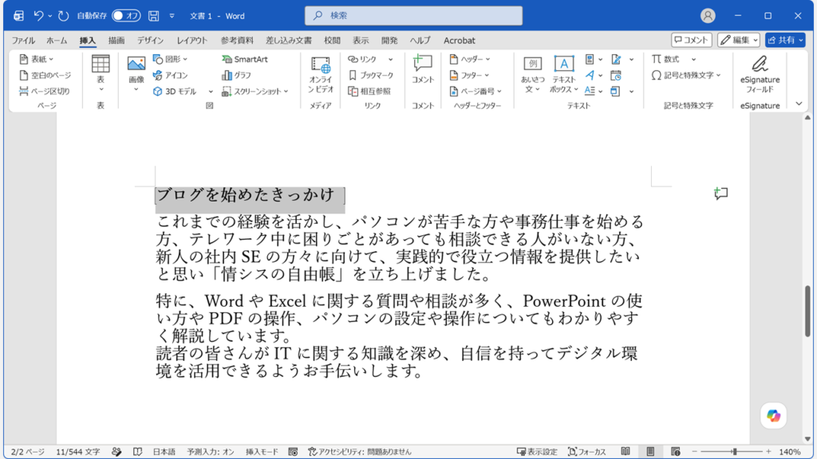
Task: Open the スクリーンショット dropdown
Action: pos(255,91)
